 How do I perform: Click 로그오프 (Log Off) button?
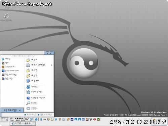[30, 115]
